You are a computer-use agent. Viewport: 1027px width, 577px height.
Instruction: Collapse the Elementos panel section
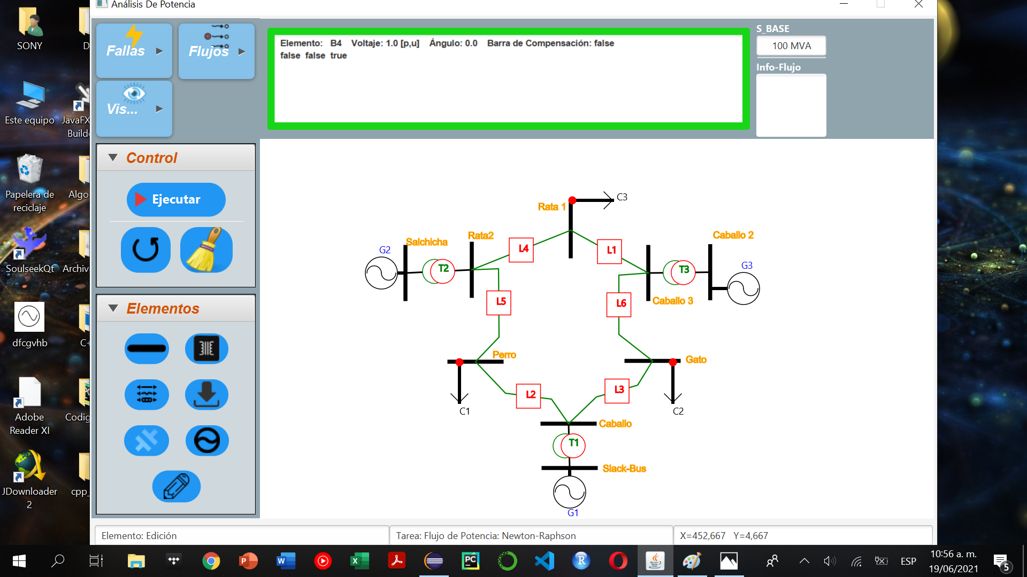click(113, 308)
